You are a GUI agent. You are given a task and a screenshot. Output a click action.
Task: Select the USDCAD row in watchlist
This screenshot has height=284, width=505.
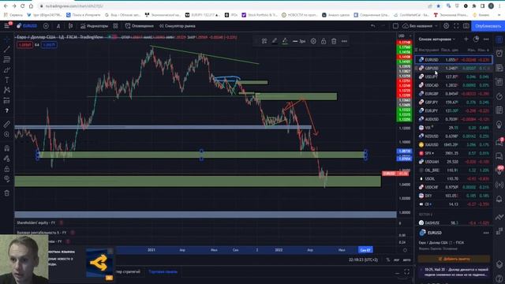(x=454, y=85)
